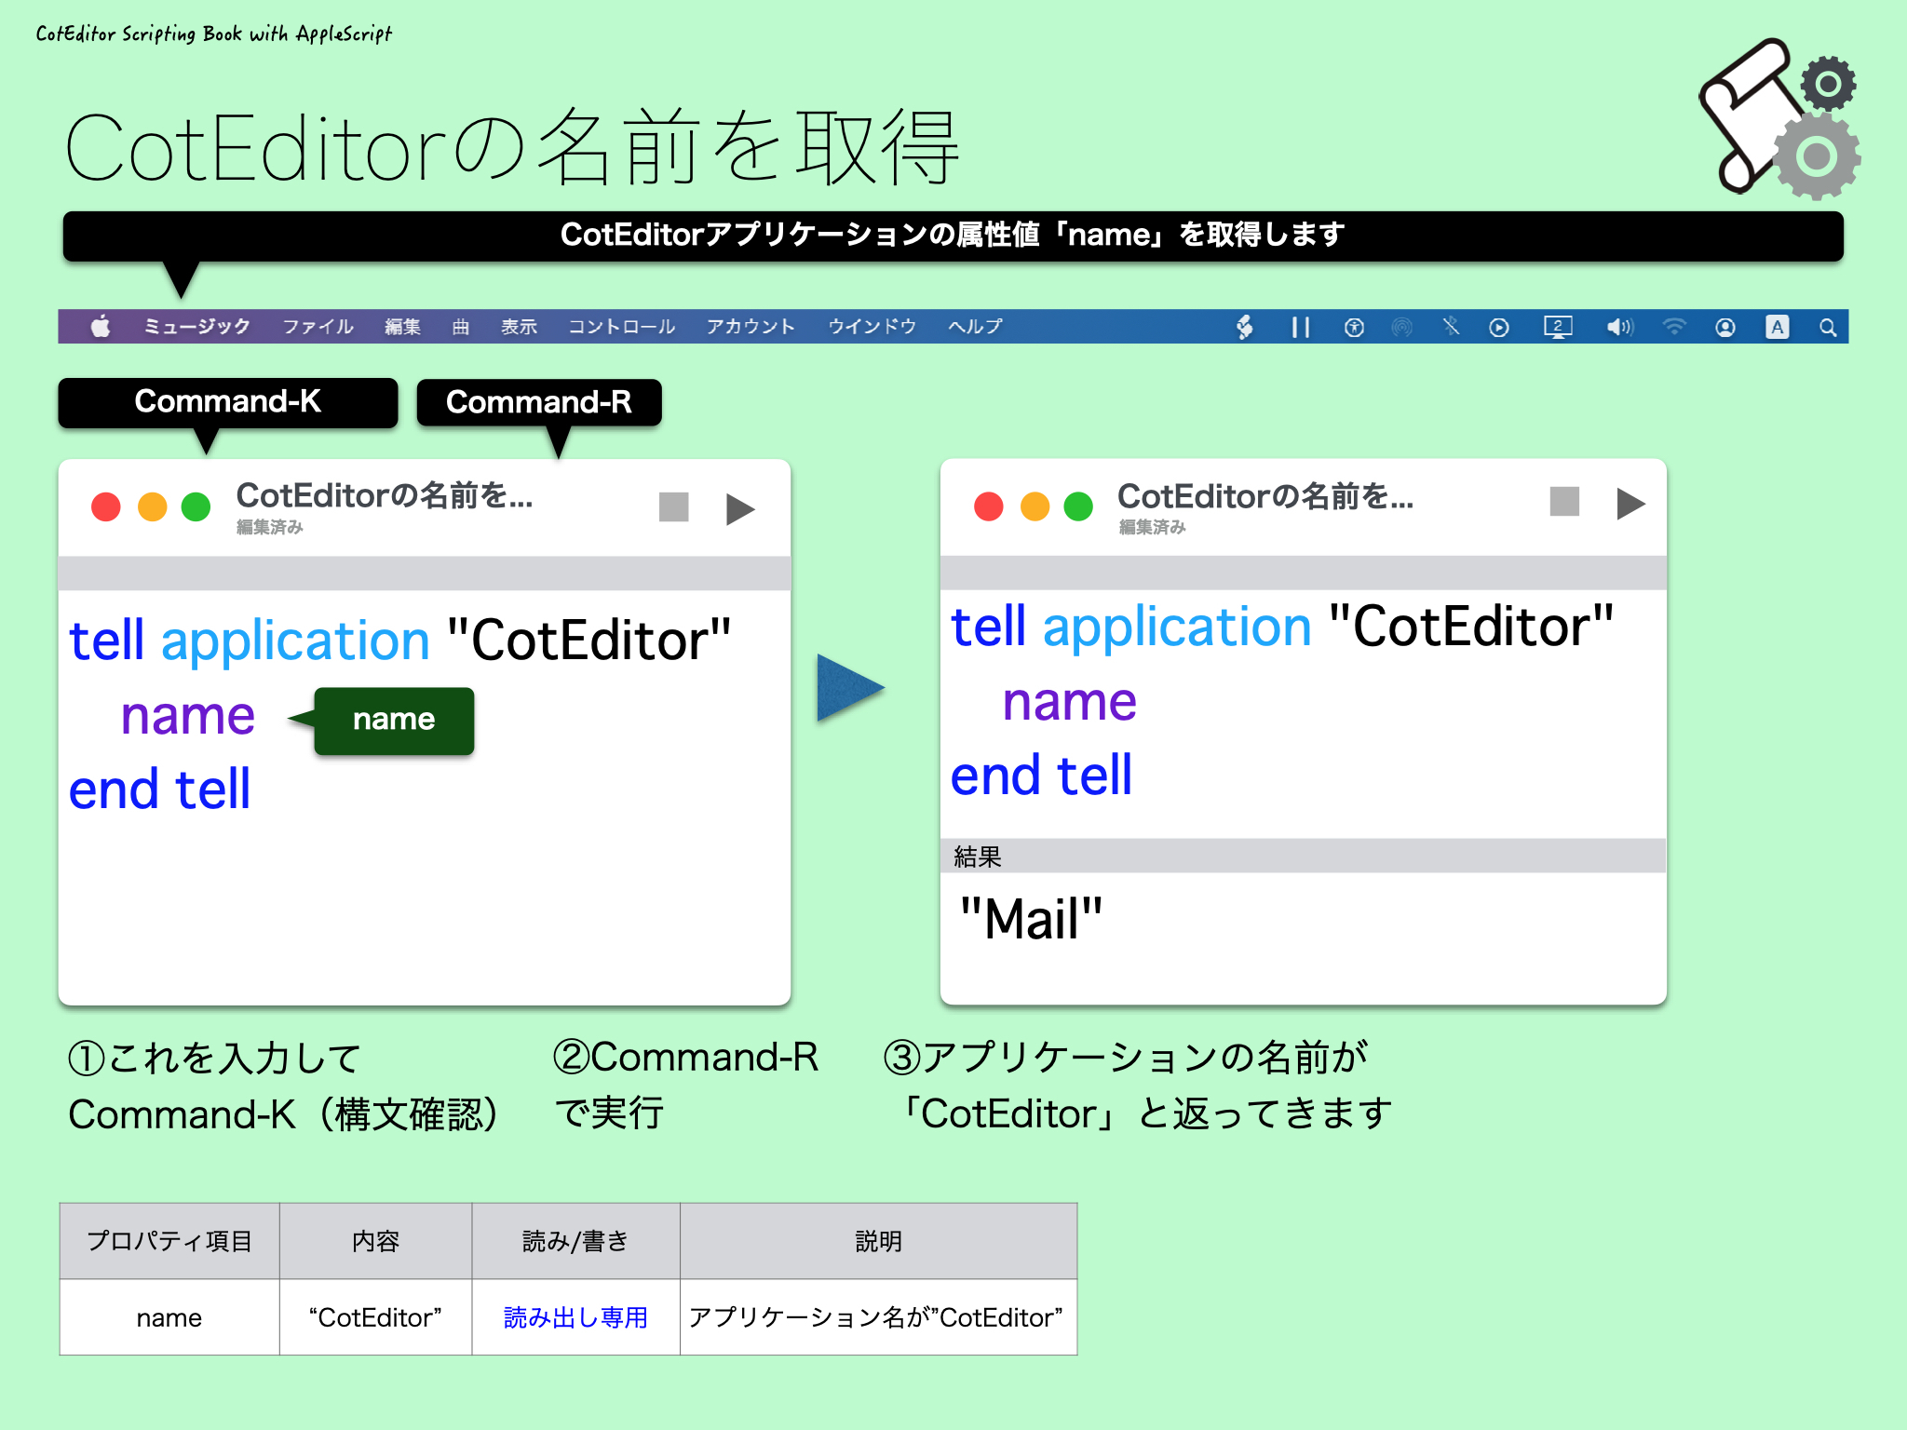Run the script with the left window's play button
The width and height of the screenshot is (1907, 1430).
pos(740,508)
